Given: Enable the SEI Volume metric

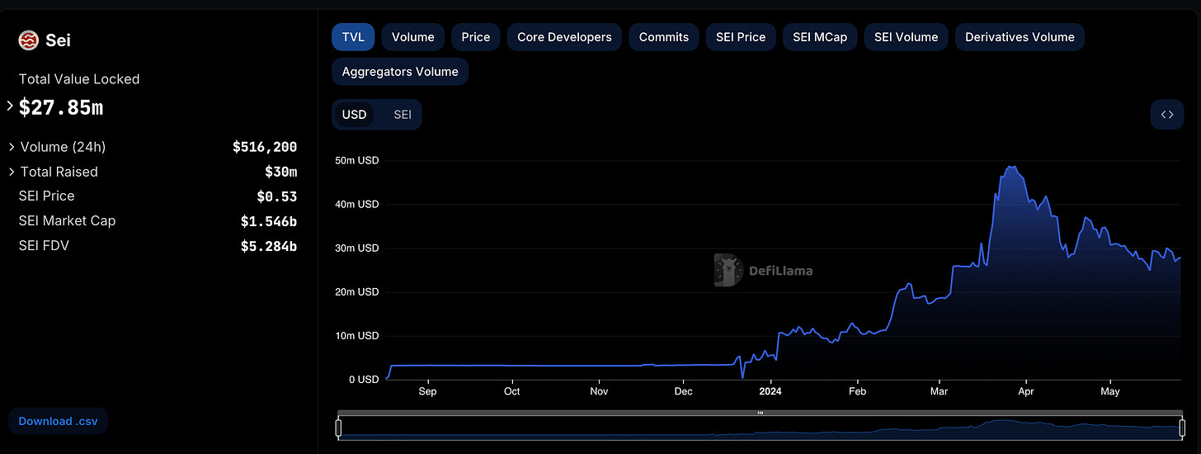Looking at the screenshot, I should [907, 37].
